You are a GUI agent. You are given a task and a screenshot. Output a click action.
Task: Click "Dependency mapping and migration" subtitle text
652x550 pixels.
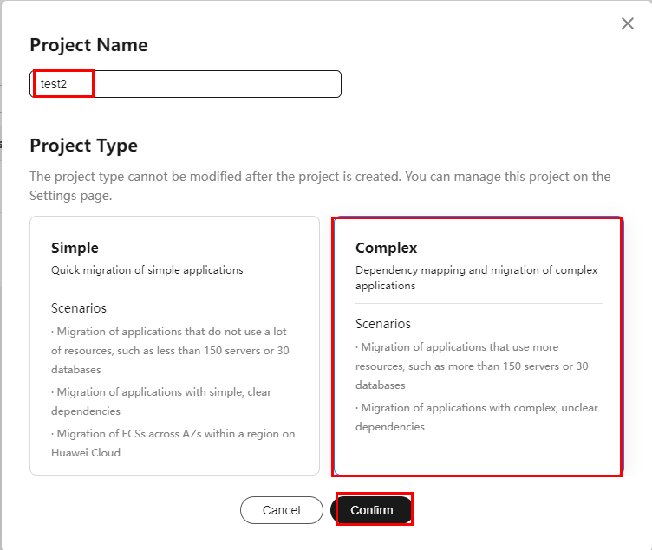476,277
